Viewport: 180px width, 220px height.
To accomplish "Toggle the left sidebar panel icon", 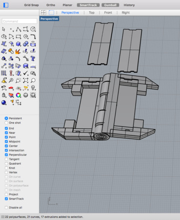I will (x=6, y=5).
